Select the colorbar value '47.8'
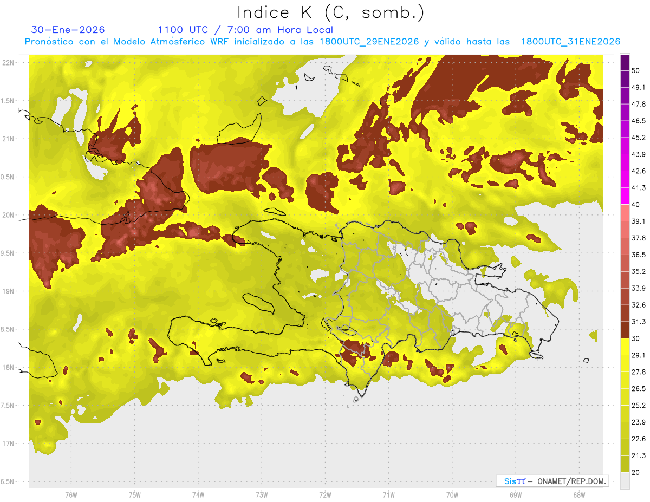650x502 pixels. [x=638, y=104]
